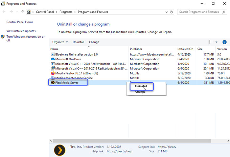Select the Microsoft OneDrive entry
The image size is (230, 157).
tap(68, 59)
